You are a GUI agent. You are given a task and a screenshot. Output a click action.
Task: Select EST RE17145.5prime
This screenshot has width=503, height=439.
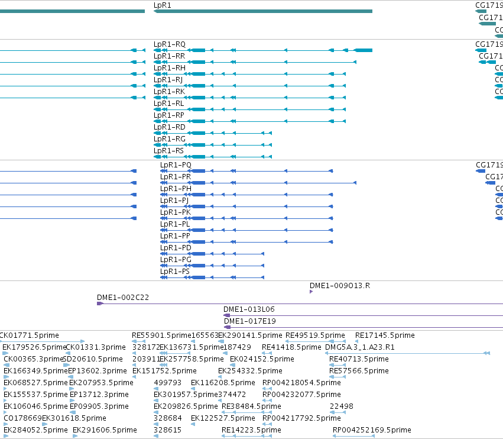point(385,335)
